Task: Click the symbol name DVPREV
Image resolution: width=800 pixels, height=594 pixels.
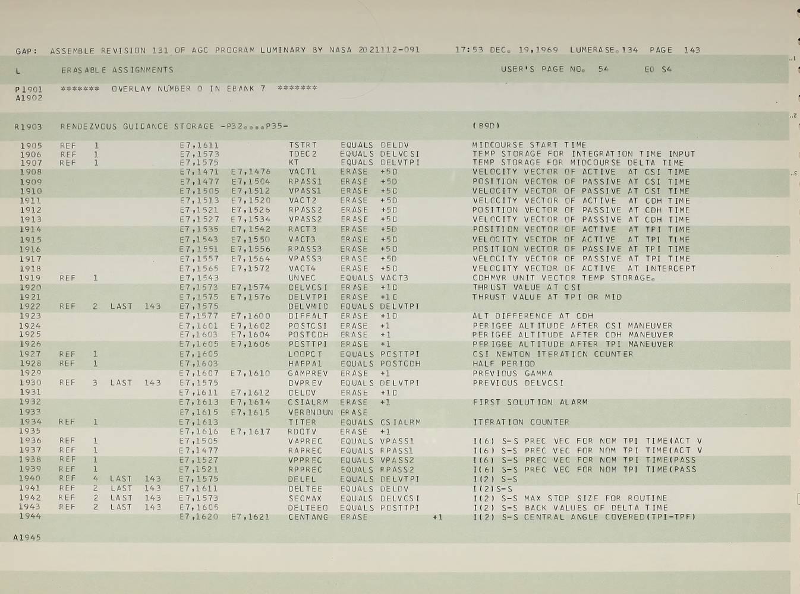Action: click(305, 383)
